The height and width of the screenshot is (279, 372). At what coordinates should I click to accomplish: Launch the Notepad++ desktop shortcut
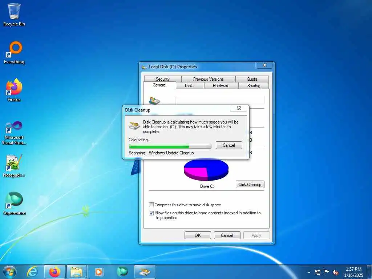(x=14, y=166)
